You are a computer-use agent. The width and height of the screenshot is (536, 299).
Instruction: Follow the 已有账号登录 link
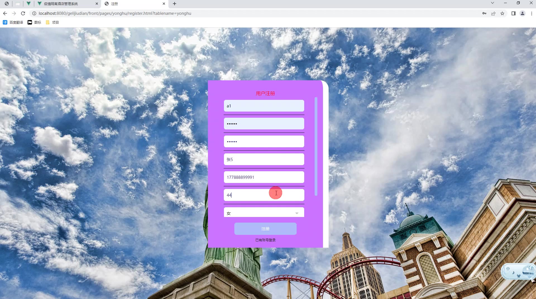265,240
